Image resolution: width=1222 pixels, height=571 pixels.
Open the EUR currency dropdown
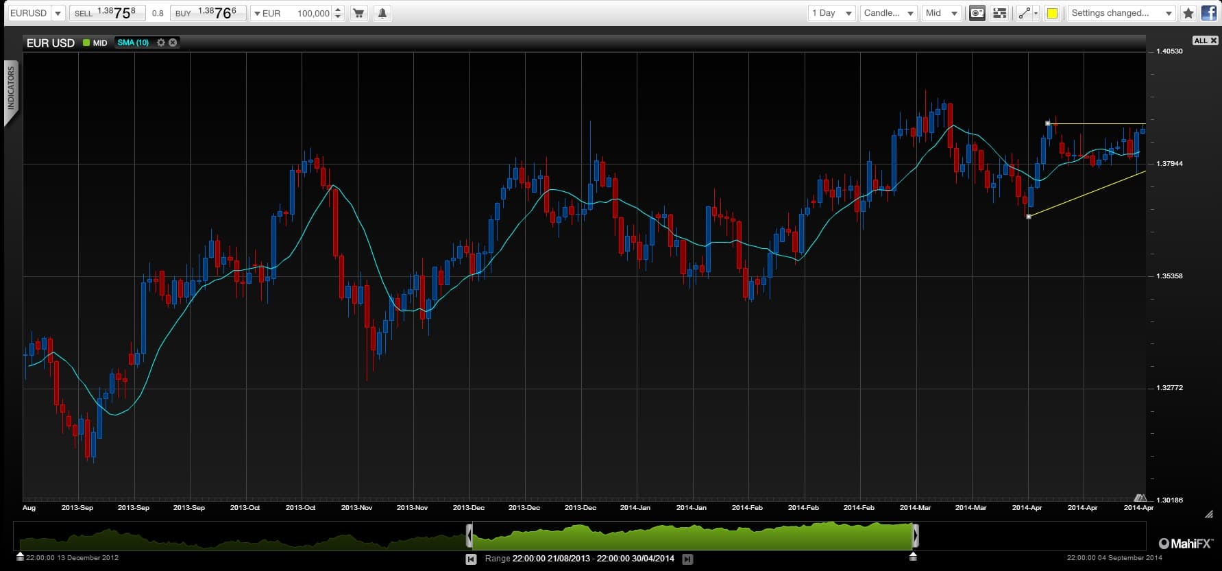[267, 13]
